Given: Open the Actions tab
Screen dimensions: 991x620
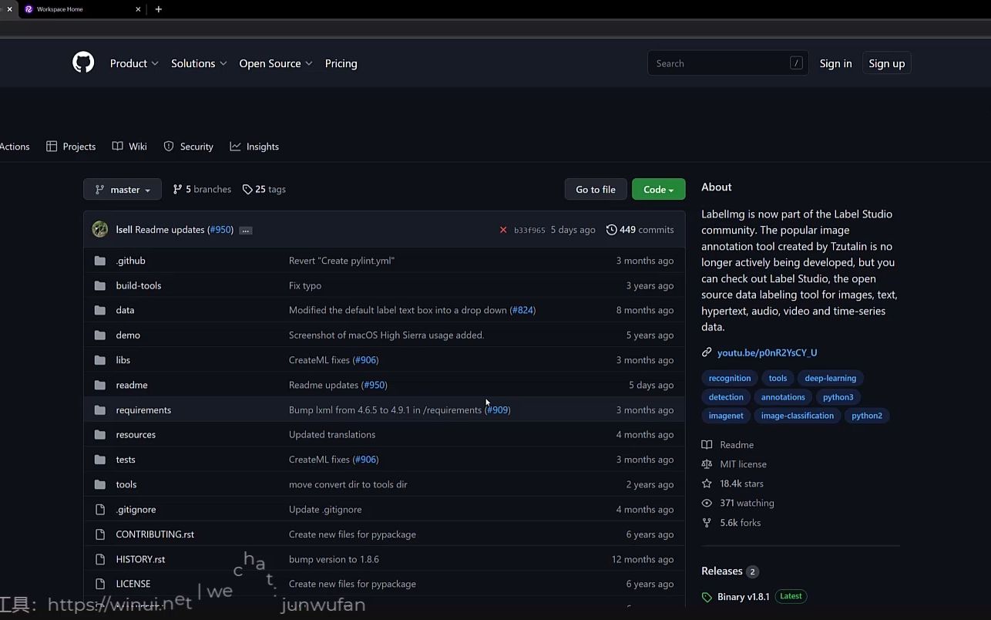Looking at the screenshot, I should coord(15,147).
